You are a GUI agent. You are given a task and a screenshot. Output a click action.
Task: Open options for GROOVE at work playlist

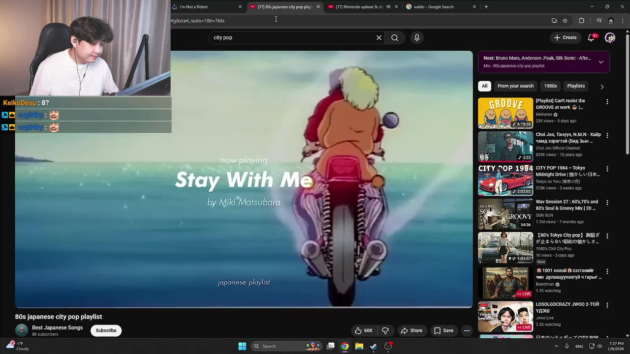pos(607,102)
